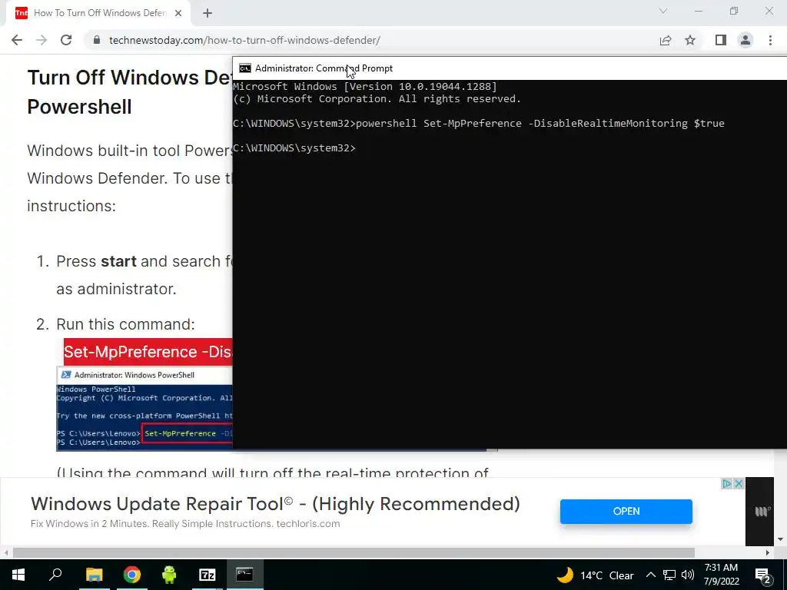Open File Explorer from taskbar
Viewport: 787px width, 590px height.
94,575
